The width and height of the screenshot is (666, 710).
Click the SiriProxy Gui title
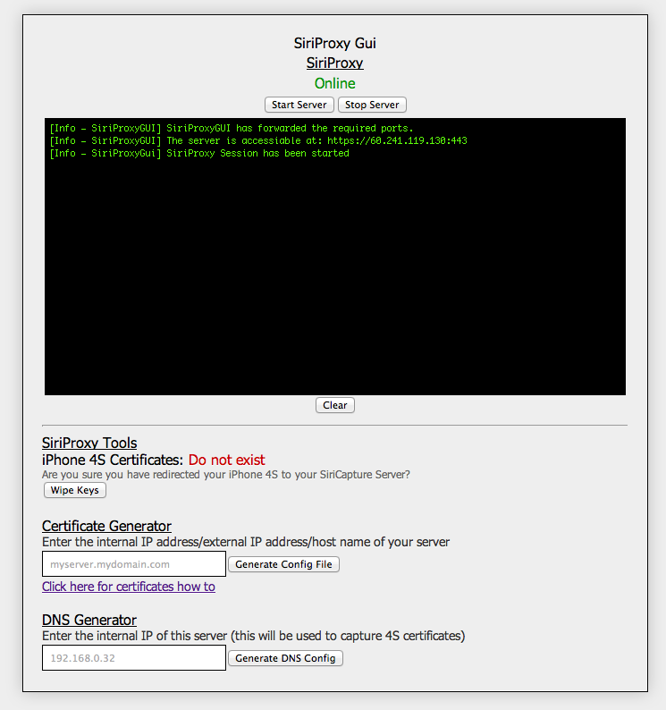click(x=335, y=43)
